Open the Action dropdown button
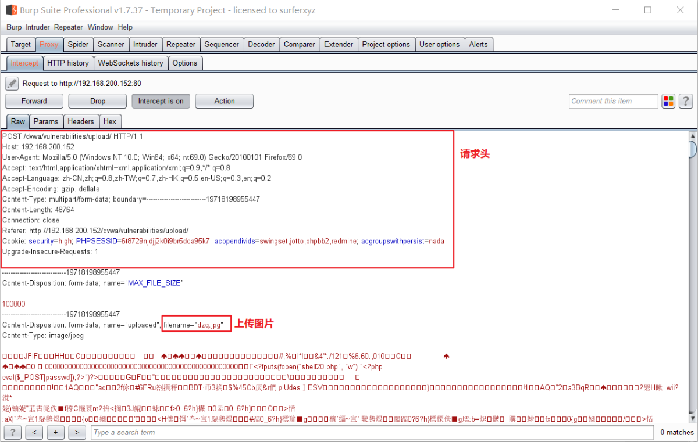The width and height of the screenshot is (698, 442). click(x=225, y=101)
